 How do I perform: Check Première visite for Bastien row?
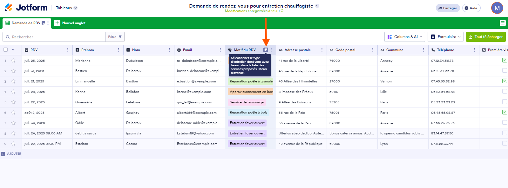(x=505, y=70)
